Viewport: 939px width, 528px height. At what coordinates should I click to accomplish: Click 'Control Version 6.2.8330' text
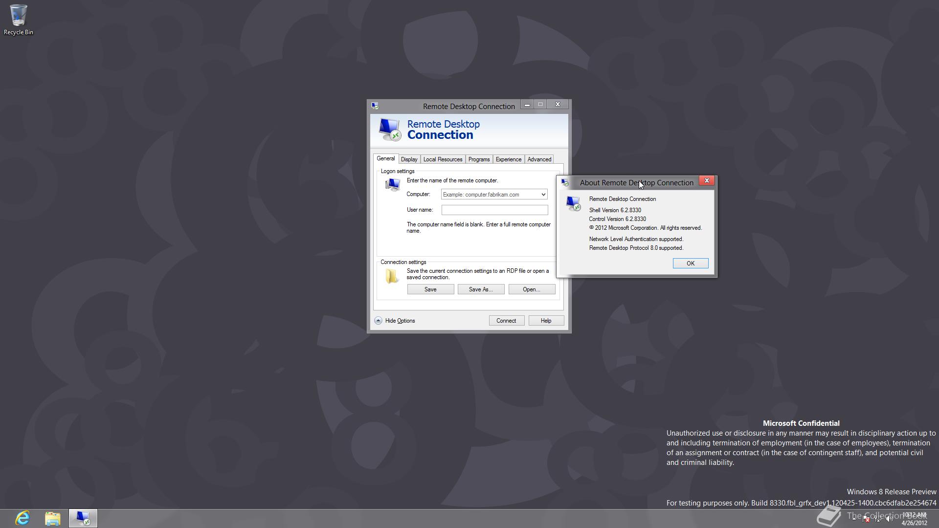(x=617, y=219)
